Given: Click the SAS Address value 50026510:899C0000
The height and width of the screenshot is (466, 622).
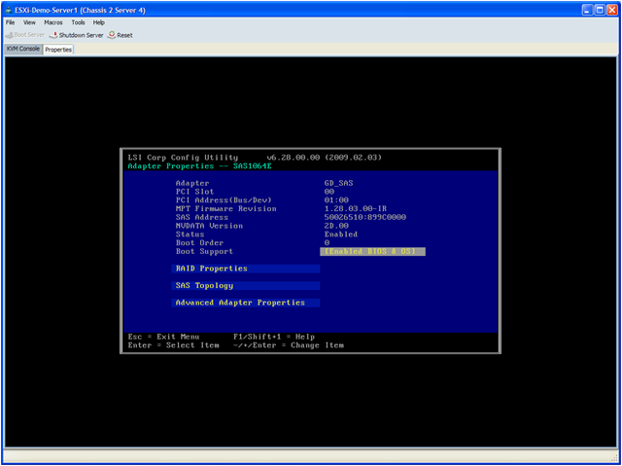Looking at the screenshot, I should point(365,218).
